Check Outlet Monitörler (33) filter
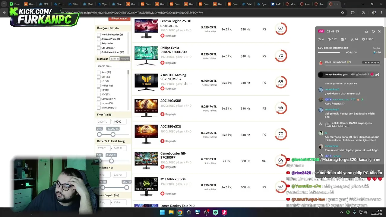 99,52
